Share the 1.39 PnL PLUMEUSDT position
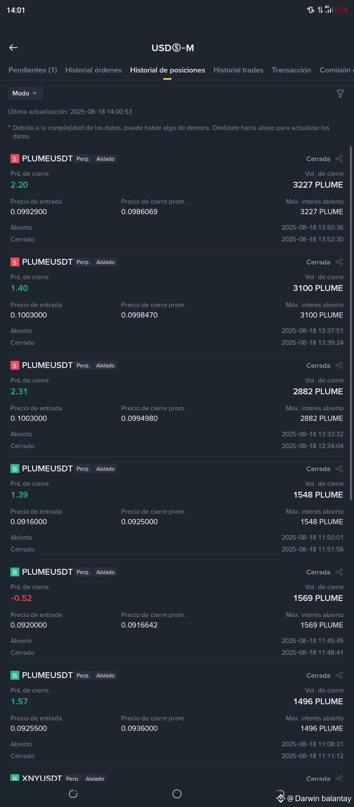 tap(339, 469)
